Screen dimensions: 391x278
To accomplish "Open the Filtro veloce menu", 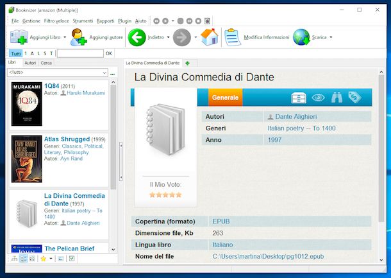I will pos(56,21).
